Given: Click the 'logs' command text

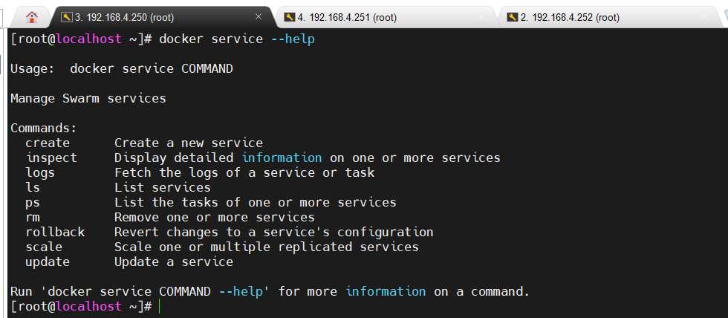Looking at the screenshot, I should 40,172.
